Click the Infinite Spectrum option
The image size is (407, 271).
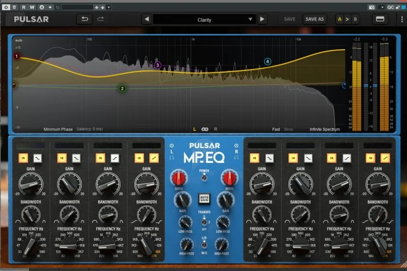tap(325, 129)
